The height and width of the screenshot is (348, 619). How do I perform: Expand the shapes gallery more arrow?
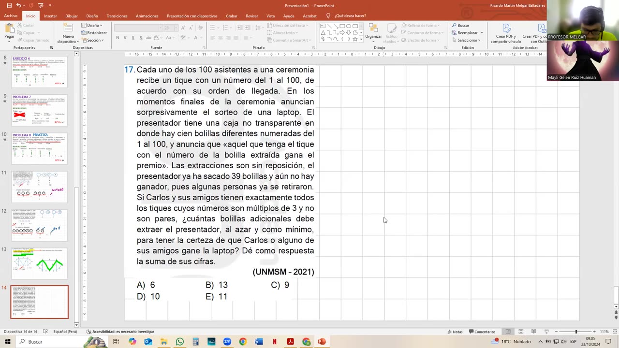[x=361, y=39]
